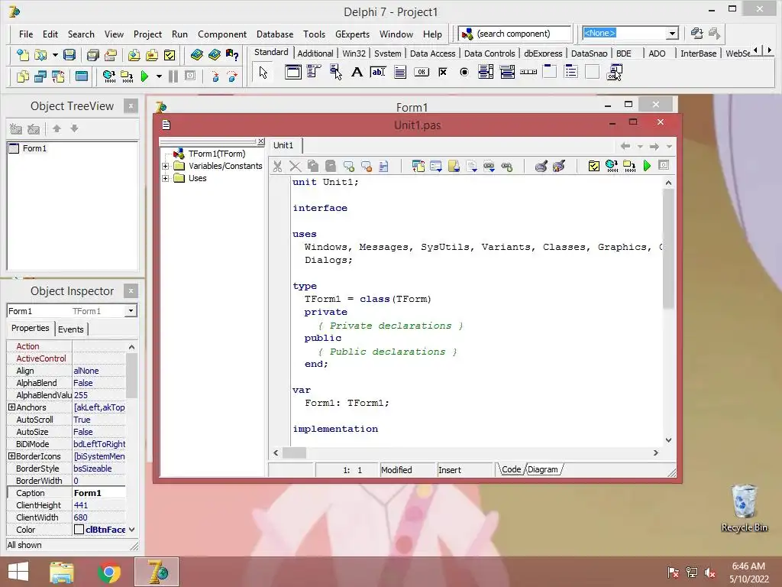The height and width of the screenshot is (587, 782).
Task: Open the Project menu
Action: tap(147, 34)
